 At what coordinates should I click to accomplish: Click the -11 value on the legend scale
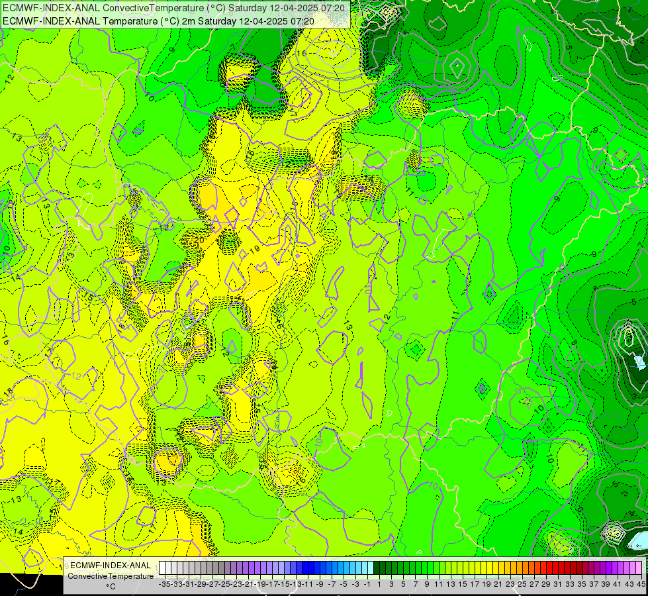tap(308, 584)
